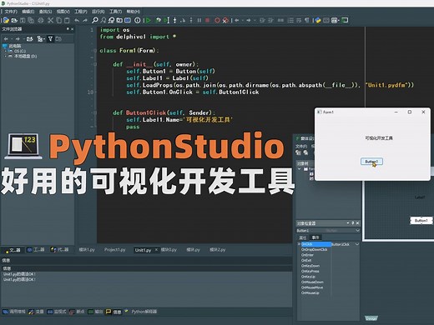The image size is (434, 325).
Task: Select the OnEnter event row
Action: tap(328, 255)
